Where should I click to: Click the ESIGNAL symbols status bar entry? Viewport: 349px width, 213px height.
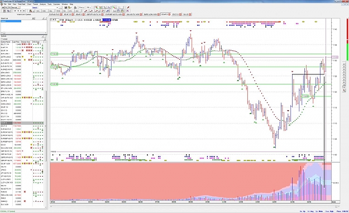(x=8, y=211)
